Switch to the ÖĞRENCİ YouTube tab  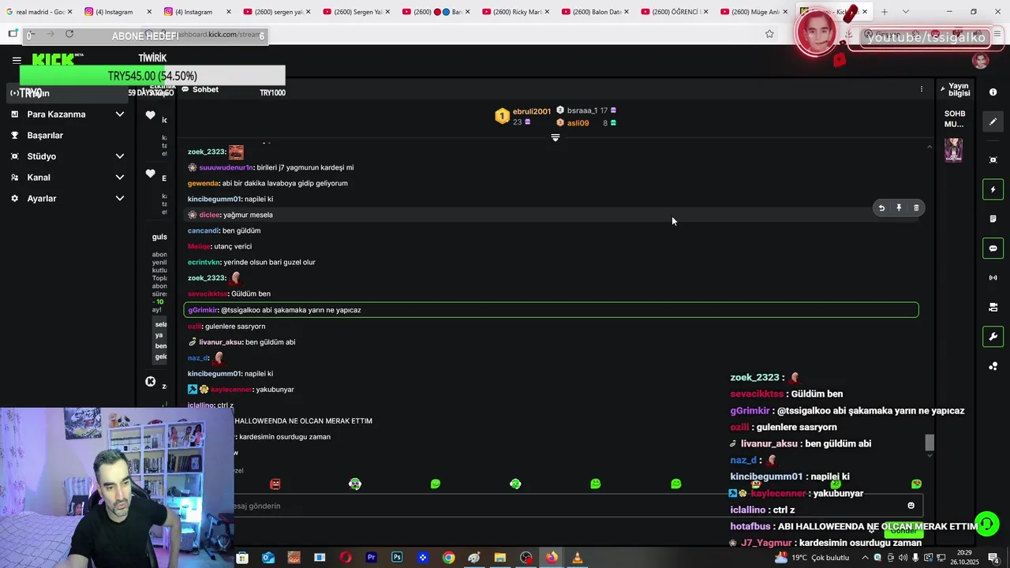tap(675, 12)
